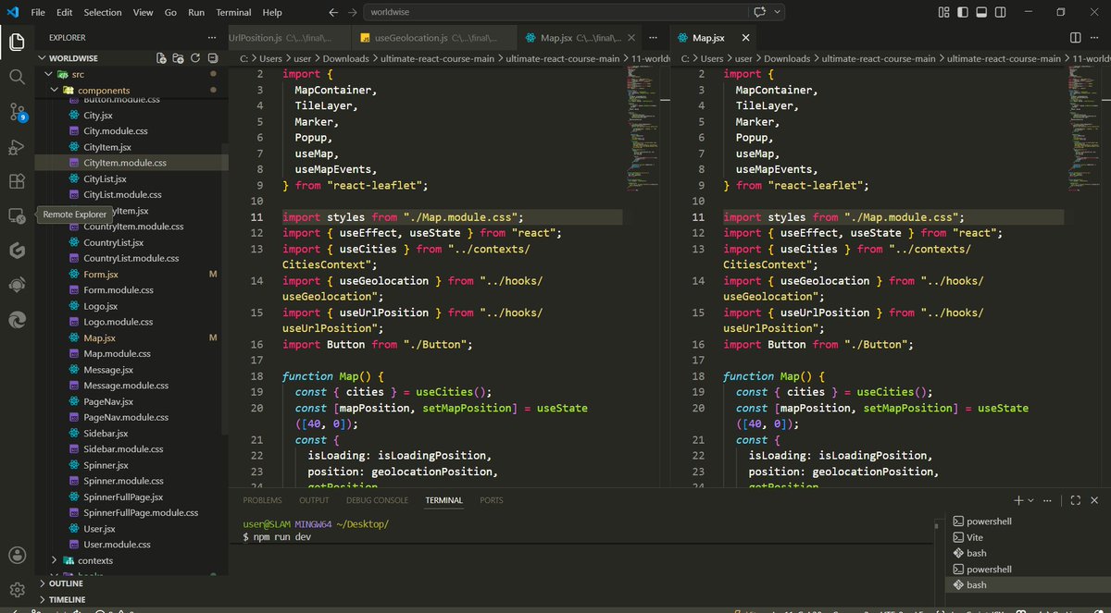This screenshot has height=613, width=1111.
Task: Switch to the PORTS panel tab
Action: (492, 500)
